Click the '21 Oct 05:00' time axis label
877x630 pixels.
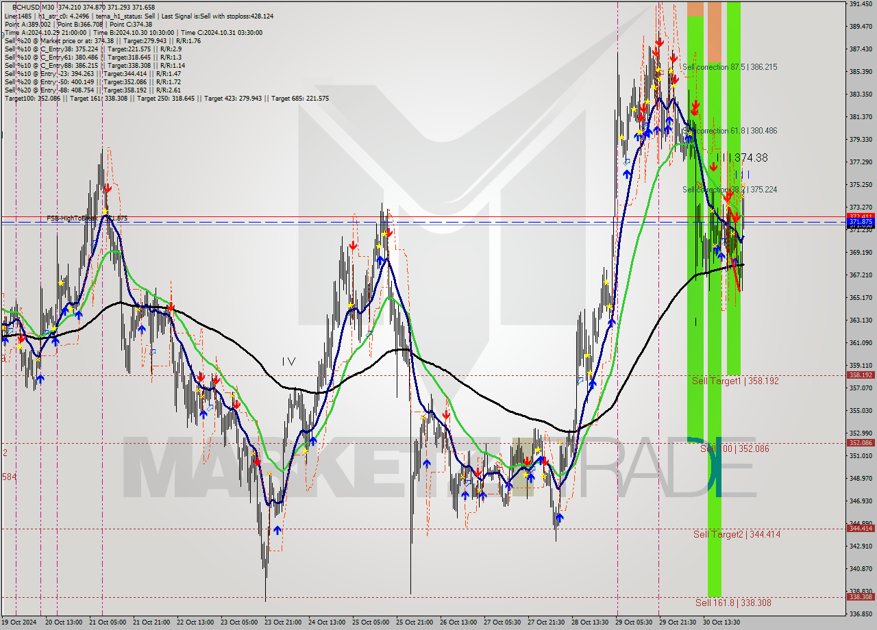(106, 623)
